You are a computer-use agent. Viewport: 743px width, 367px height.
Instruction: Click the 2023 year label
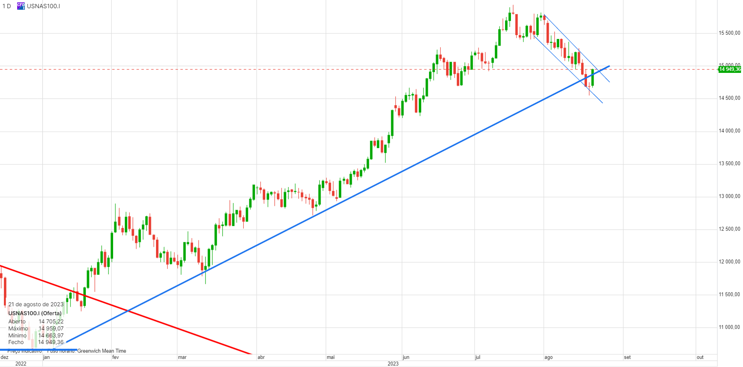[393, 363]
